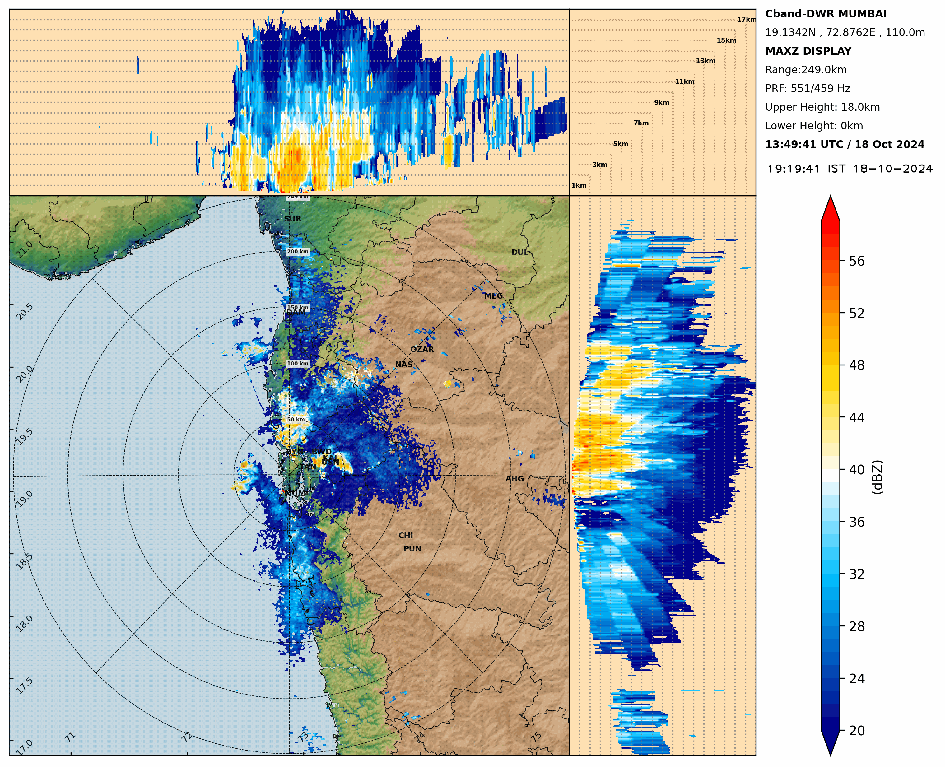Click the 'SUR' station label on map
945x767 pixels.
292,219
